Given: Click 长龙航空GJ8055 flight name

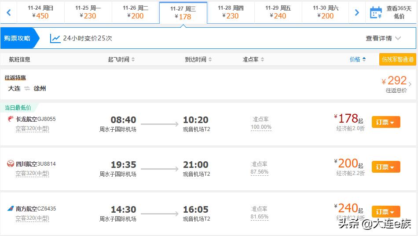Looking at the screenshot, I should [x=36, y=119].
